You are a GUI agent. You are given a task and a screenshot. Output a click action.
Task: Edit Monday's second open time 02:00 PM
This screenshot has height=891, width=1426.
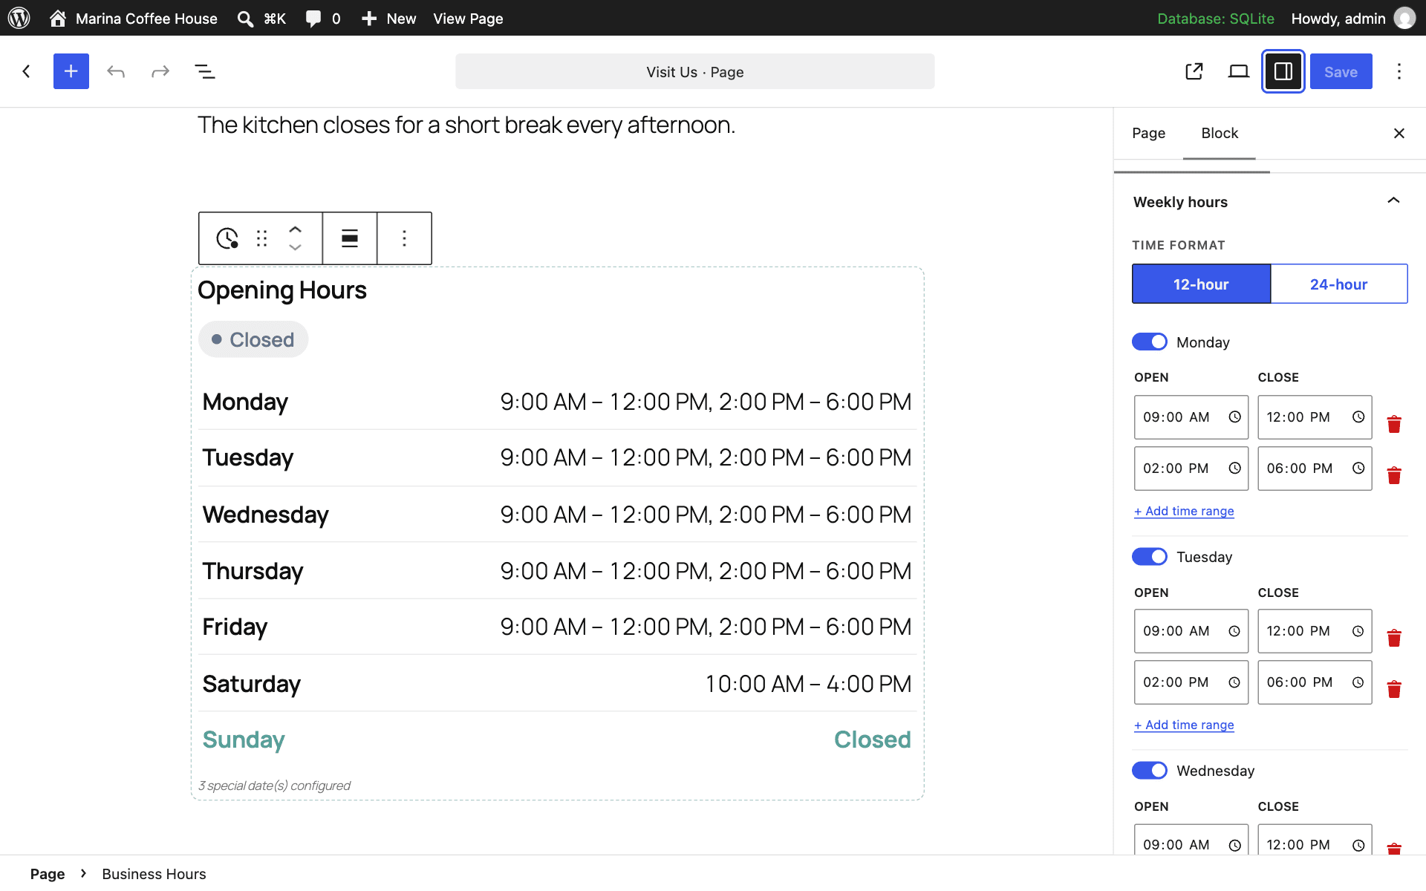click(1191, 468)
